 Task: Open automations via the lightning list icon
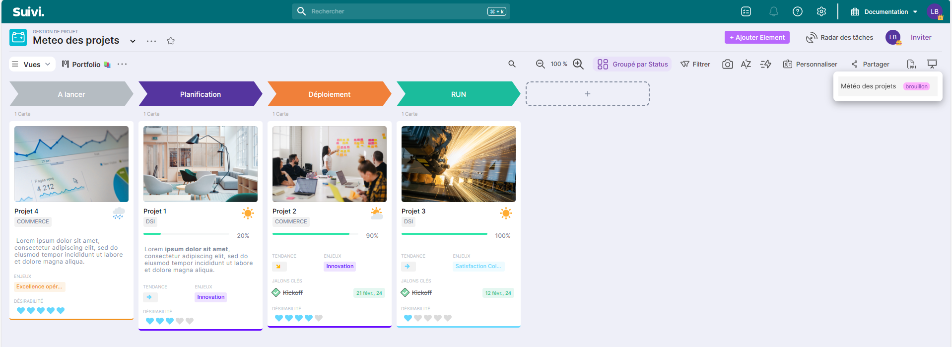(x=765, y=64)
